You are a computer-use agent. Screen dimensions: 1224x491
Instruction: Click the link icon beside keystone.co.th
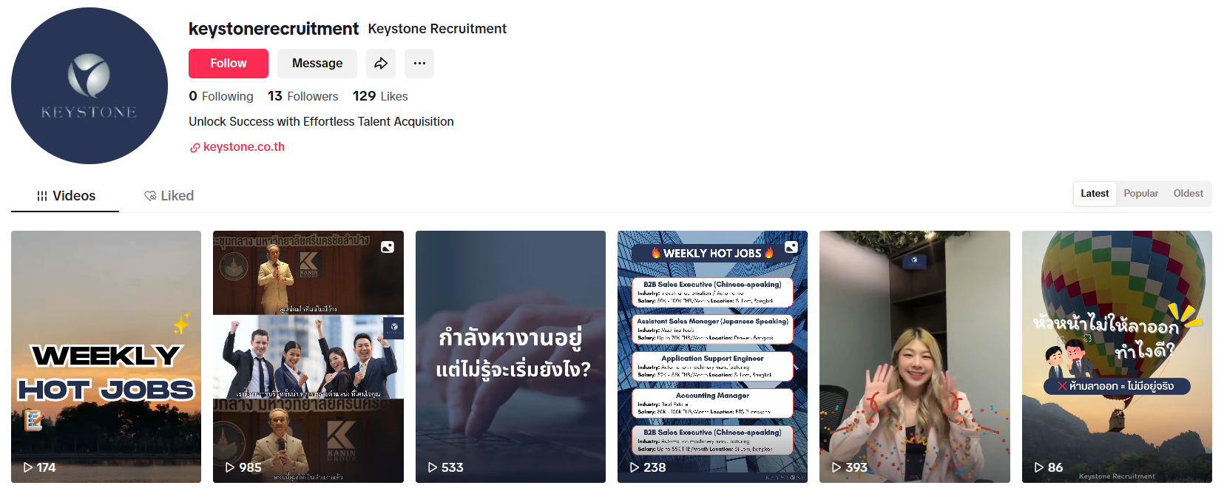195,147
